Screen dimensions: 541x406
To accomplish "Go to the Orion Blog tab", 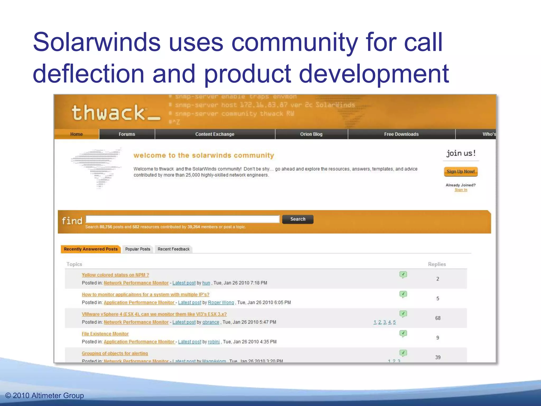I will (311, 134).
